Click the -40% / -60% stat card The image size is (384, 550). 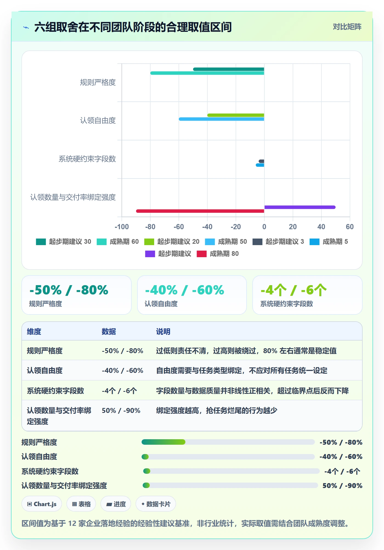(x=192, y=295)
